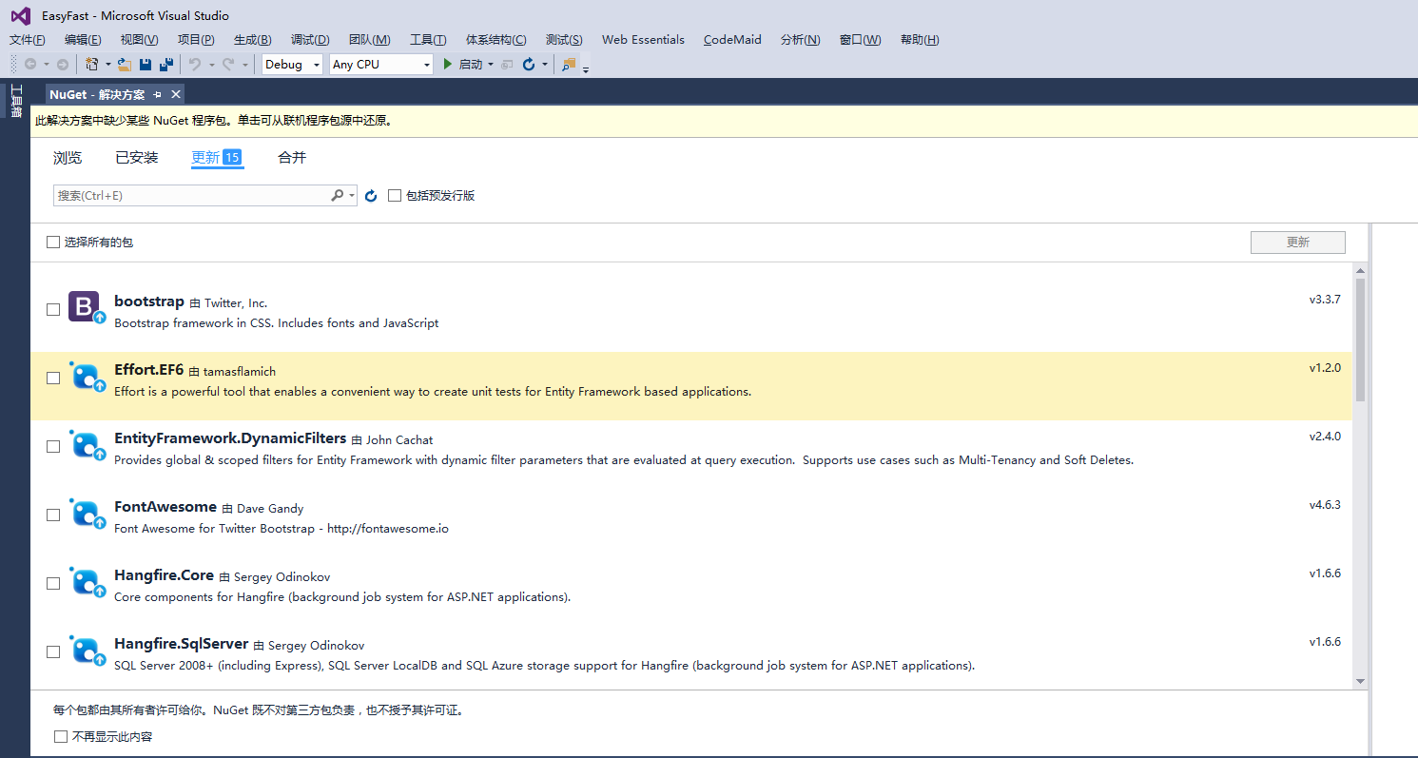Open the toolbar overflow options arrow
Viewport: 1418px width, 758px height.
coord(586,68)
